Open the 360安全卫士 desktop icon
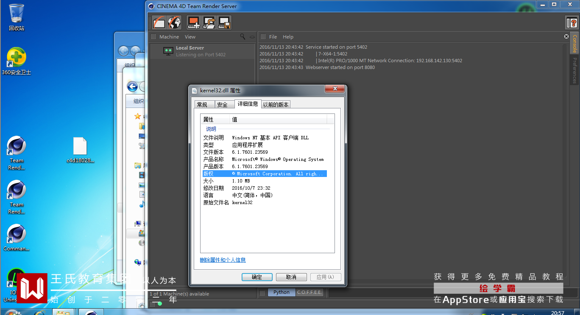580x315 pixels. (x=17, y=61)
